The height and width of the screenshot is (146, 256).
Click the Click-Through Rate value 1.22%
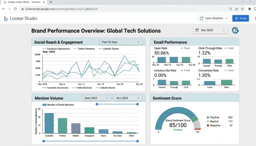[204, 53]
